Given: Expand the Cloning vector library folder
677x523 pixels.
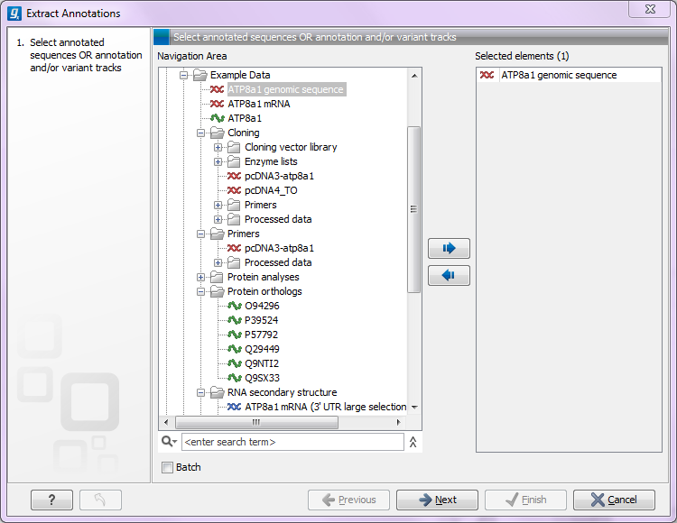Looking at the screenshot, I should (x=218, y=147).
